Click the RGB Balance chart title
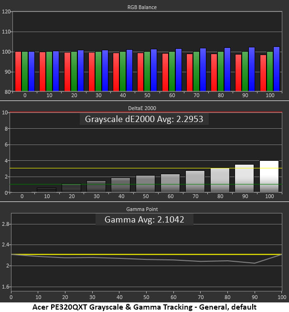This screenshot has height=312, width=289. coord(142,7)
